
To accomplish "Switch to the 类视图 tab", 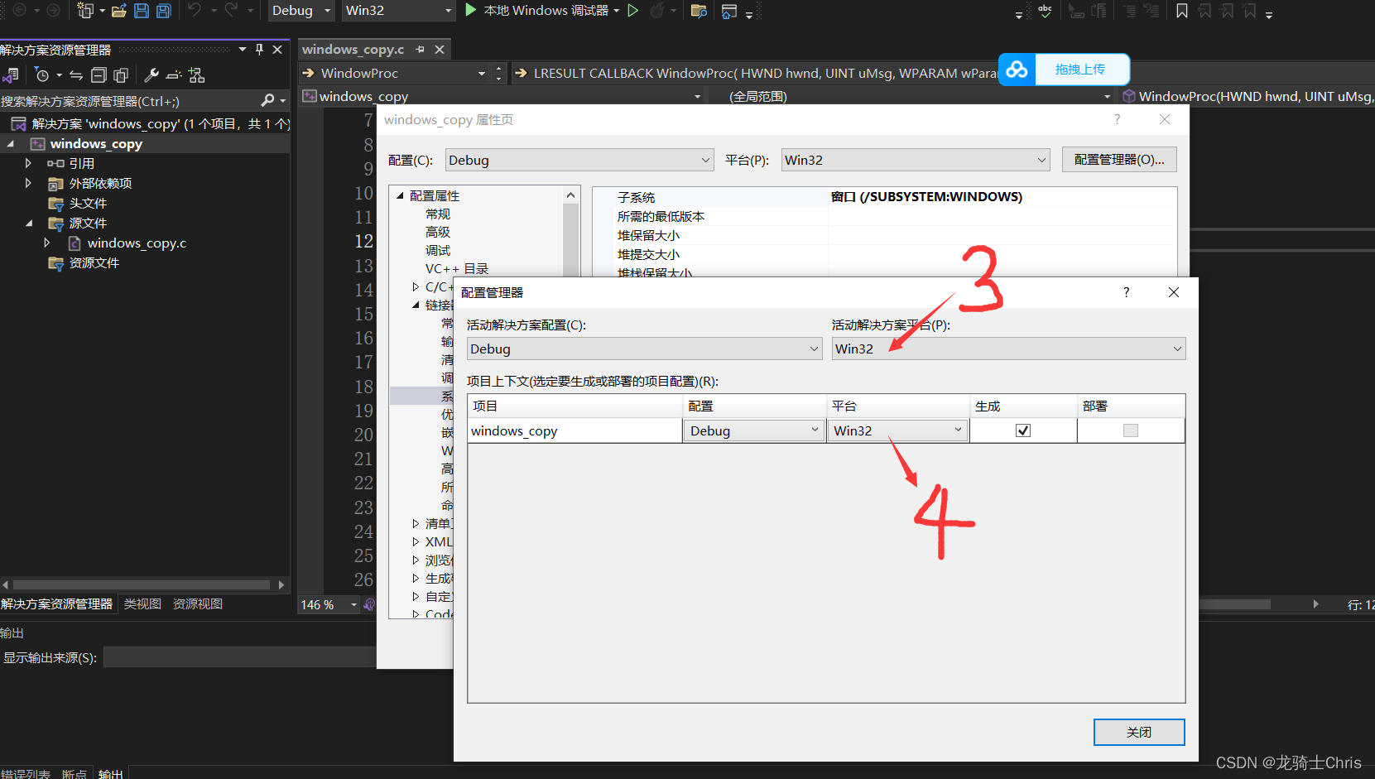I will (142, 604).
